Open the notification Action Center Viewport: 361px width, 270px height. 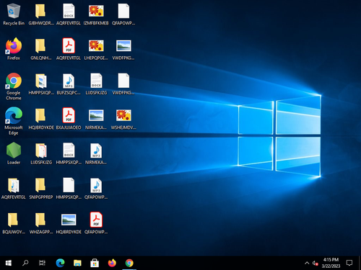[349, 263]
